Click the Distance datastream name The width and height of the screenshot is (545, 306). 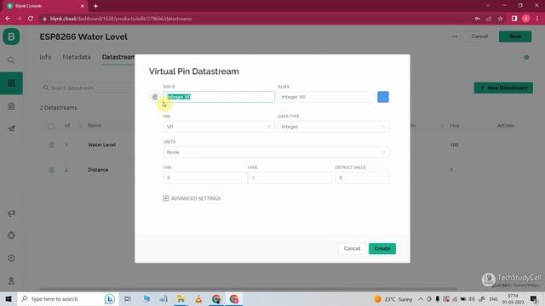[98, 170]
